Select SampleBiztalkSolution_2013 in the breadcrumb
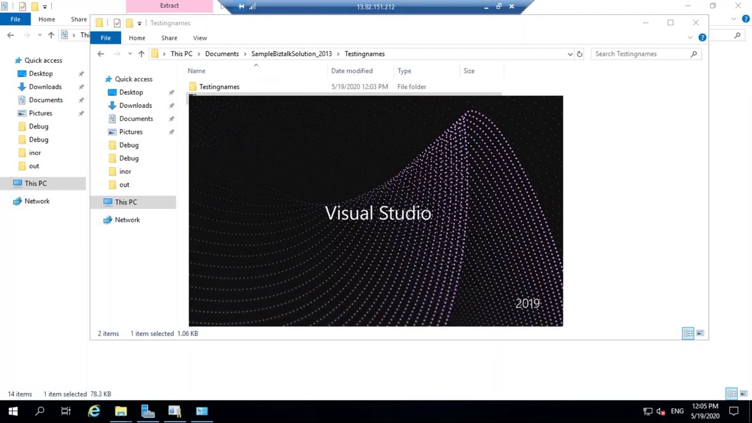Screen dimensions: 752x423 point(291,53)
